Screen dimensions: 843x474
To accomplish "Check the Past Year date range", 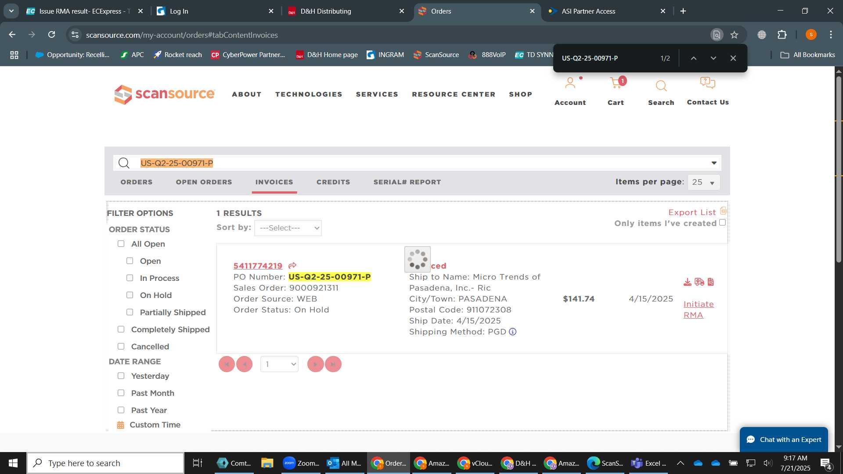I will point(121,410).
